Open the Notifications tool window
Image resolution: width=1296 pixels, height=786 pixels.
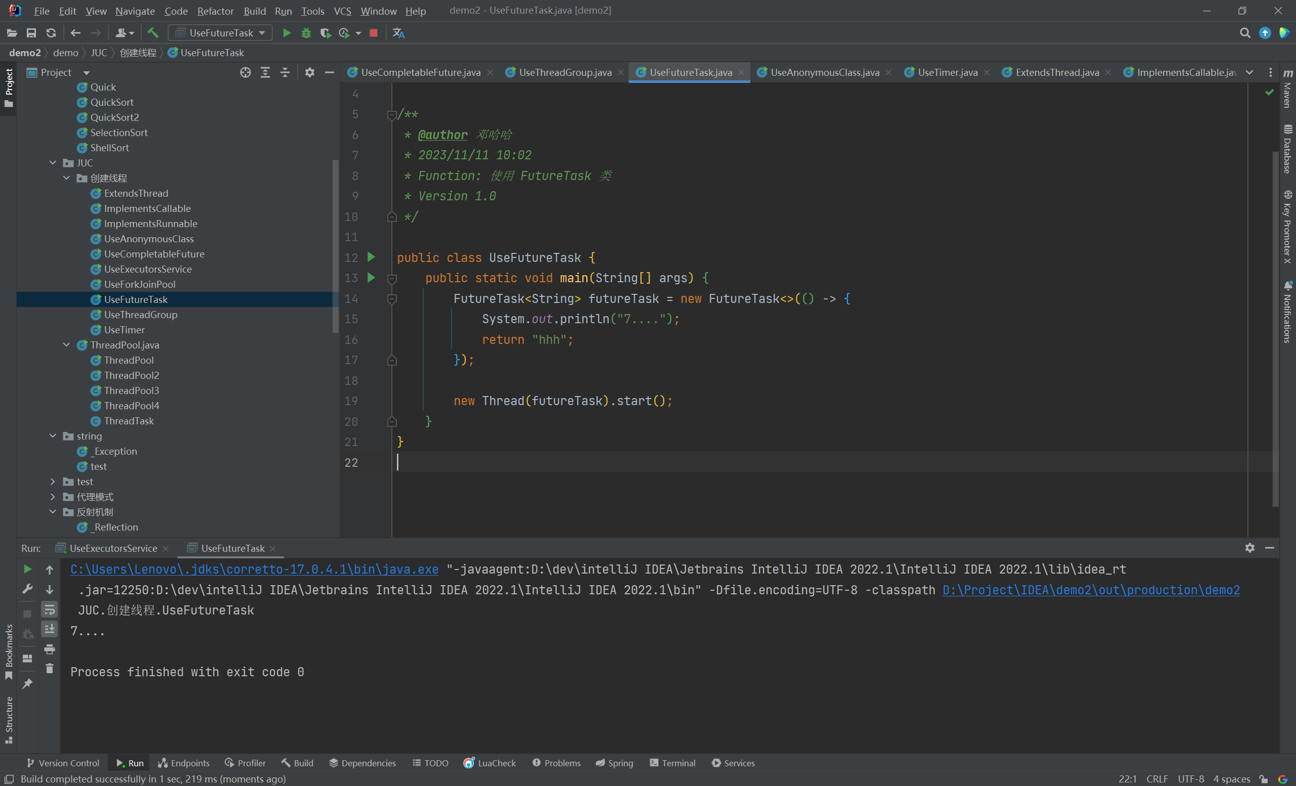tap(1287, 312)
